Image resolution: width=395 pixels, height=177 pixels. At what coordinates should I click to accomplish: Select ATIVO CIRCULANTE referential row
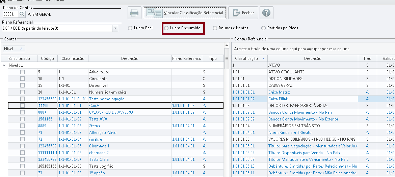313,72
